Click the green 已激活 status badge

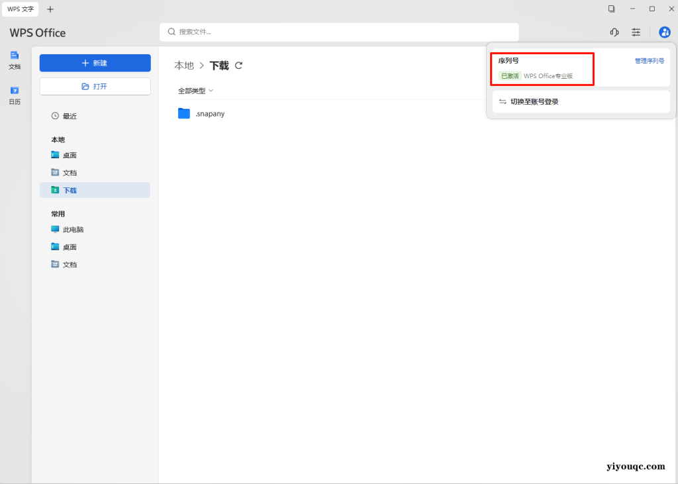(509, 75)
